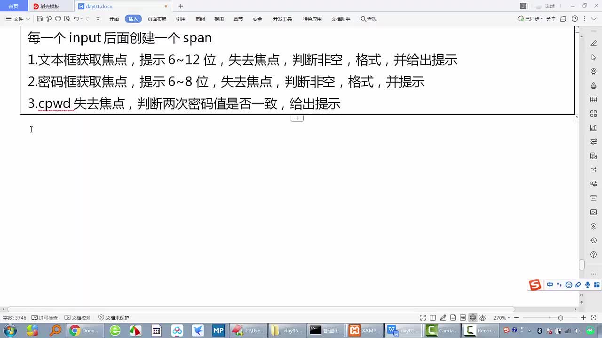Click the 分享 share button
Screen dimensions: 602x338
pos(551,19)
